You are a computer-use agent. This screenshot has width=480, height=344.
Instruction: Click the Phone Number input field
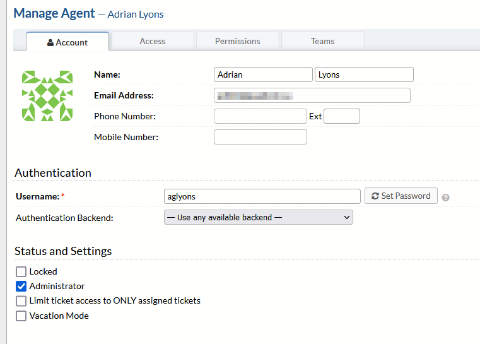tap(260, 116)
